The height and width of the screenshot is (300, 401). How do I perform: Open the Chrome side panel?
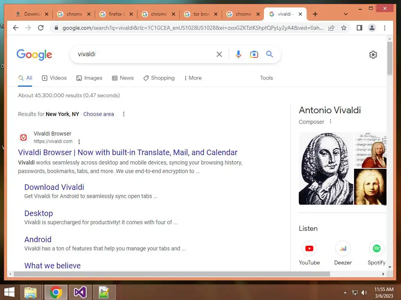coord(359,28)
